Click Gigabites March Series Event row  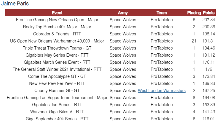coord(57,62)
